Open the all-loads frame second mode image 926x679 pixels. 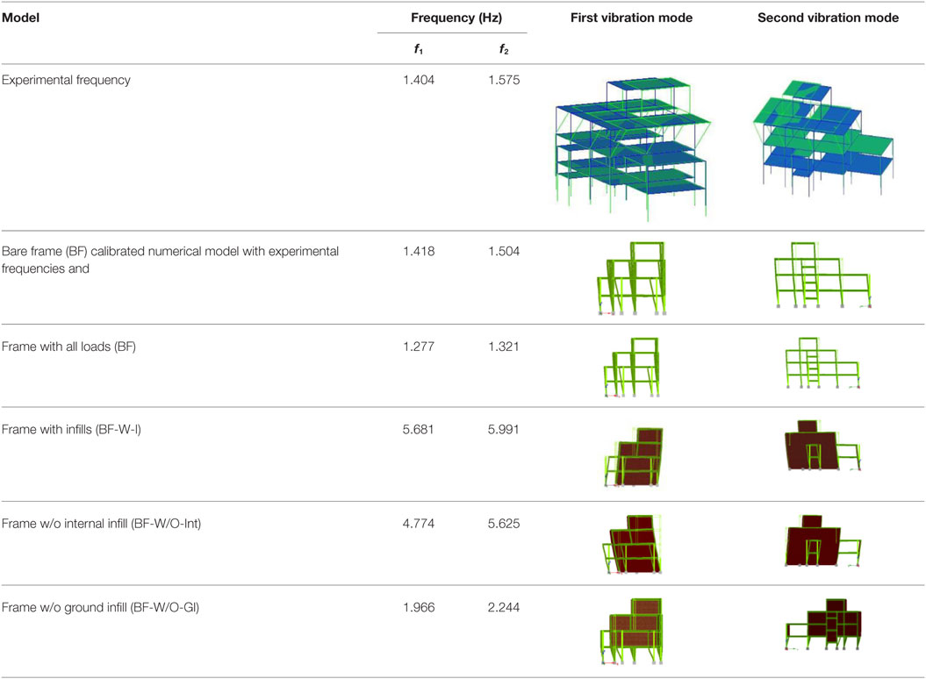pos(822,362)
